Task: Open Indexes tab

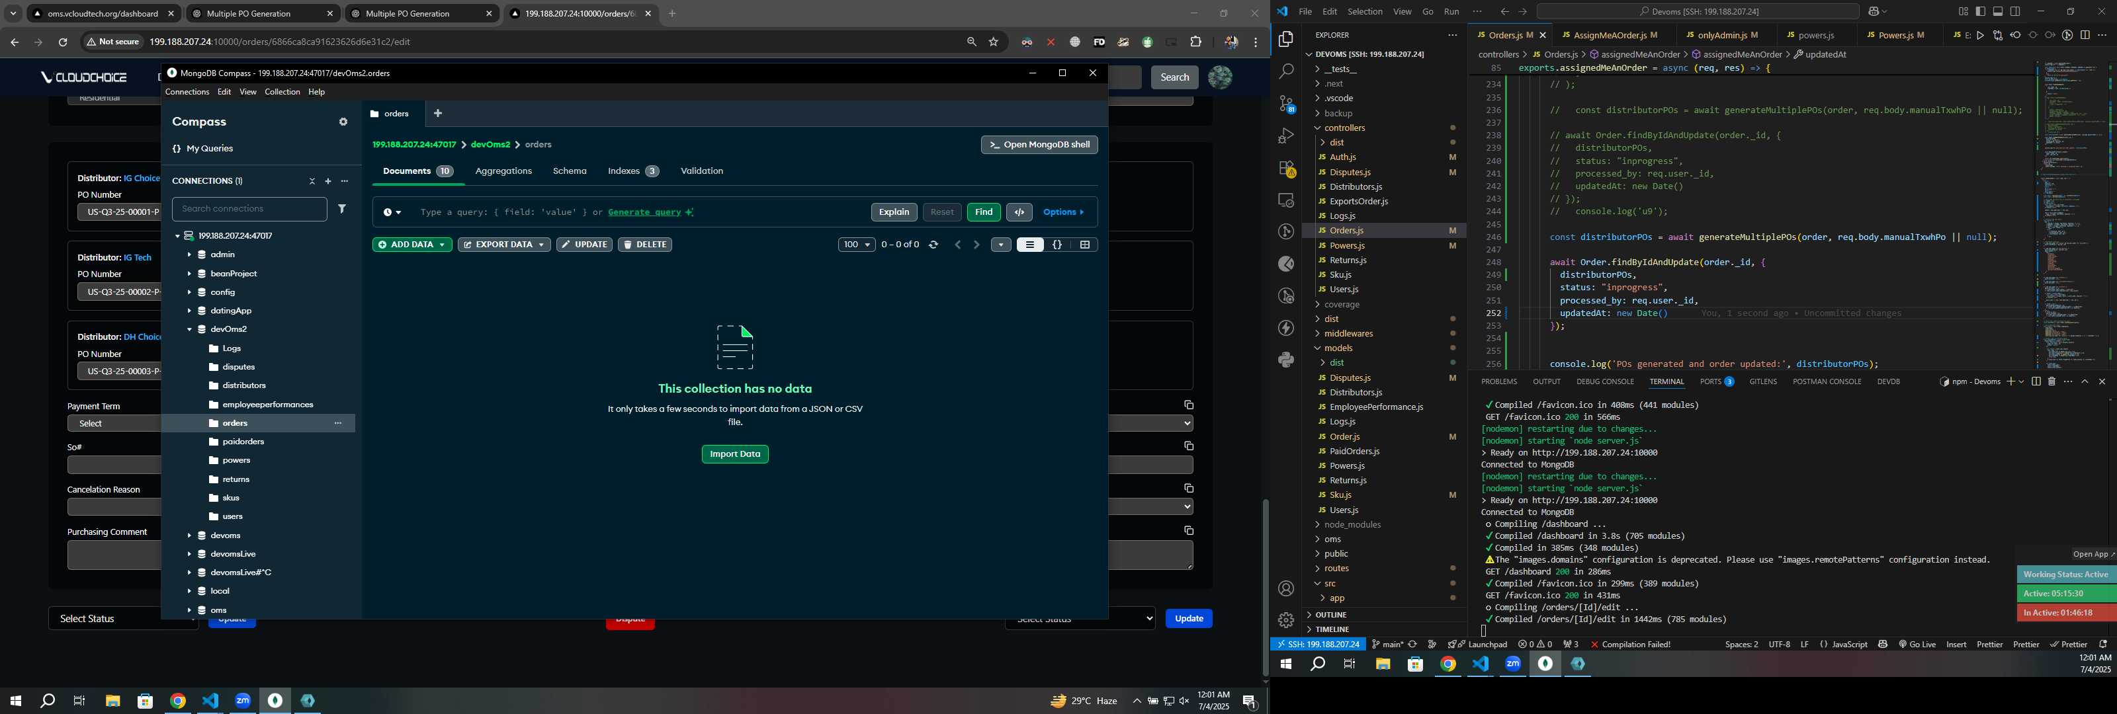Action: tap(633, 171)
